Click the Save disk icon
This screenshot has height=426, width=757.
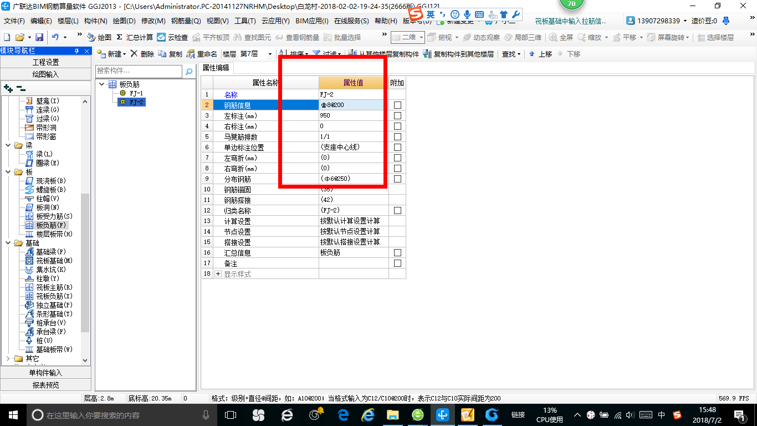click(39, 37)
